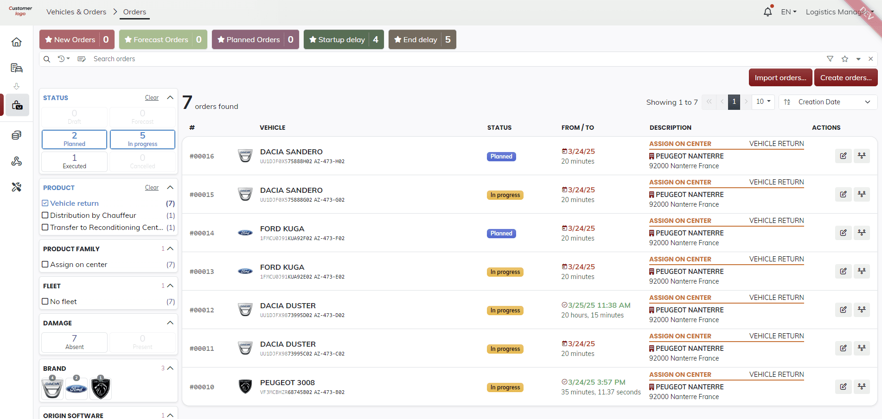Uncheck the Vehicle return checkbox
The image size is (882, 419).
pyautogui.click(x=45, y=203)
